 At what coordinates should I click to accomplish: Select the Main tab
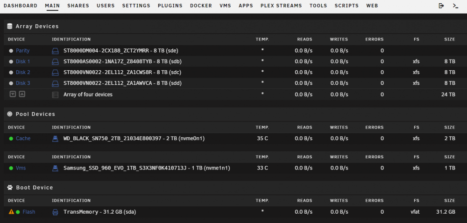pos(52,6)
